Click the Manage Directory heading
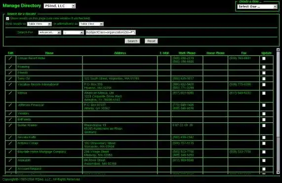The image size is (282, 183). coord(22,5)
